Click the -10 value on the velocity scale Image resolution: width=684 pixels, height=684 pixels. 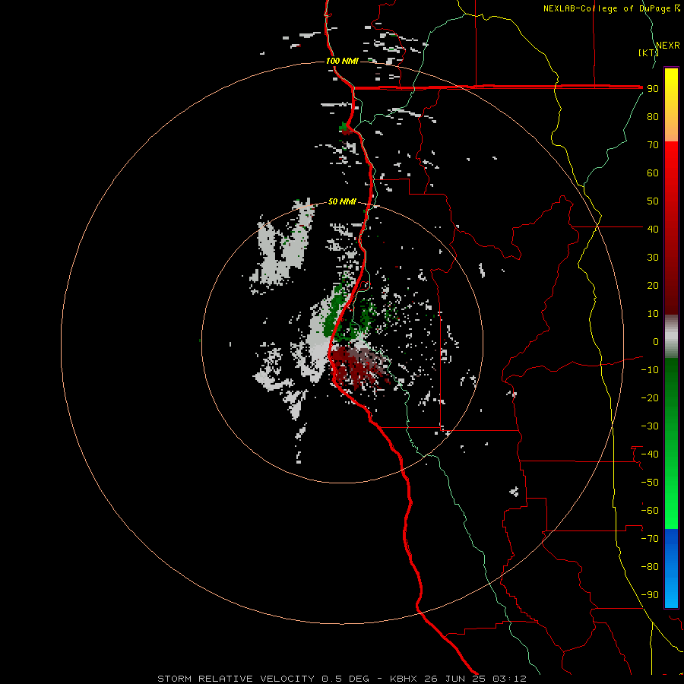pos(650,370)
